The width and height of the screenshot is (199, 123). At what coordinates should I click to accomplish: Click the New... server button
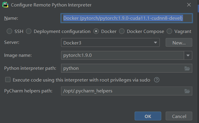click(179, 43)
